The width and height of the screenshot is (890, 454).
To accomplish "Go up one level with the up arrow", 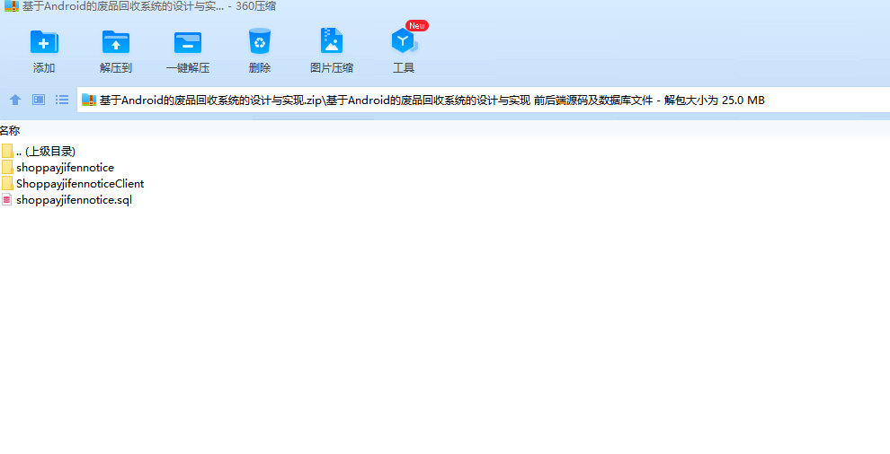I will click(x=15, y=100).
